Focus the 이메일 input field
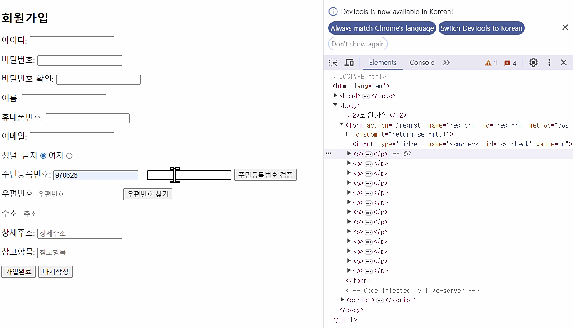Image resolution: width=573 pixels, height=328 pixels. [72, 137]
